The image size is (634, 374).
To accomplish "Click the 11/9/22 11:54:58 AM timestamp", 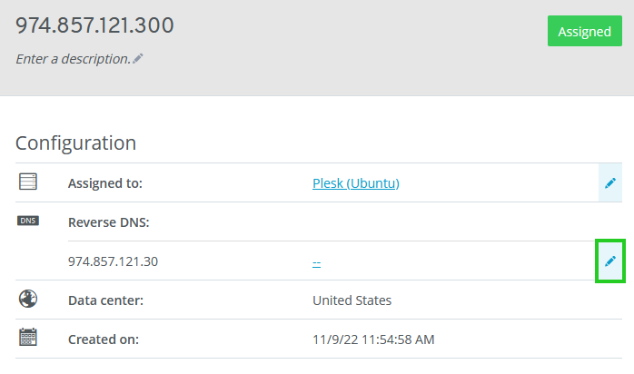I will (x=373, y=340).
